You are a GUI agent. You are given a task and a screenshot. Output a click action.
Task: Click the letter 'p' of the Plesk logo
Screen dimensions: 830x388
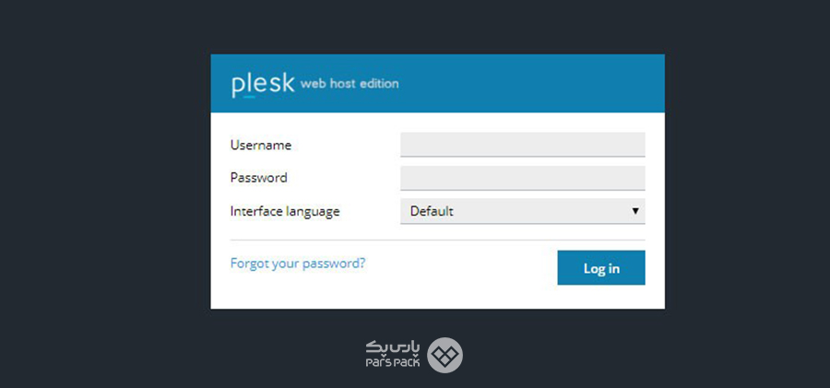point(237,86)
